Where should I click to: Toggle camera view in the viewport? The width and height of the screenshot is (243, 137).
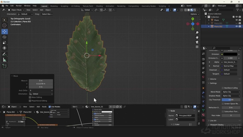[x=197, y=42]
